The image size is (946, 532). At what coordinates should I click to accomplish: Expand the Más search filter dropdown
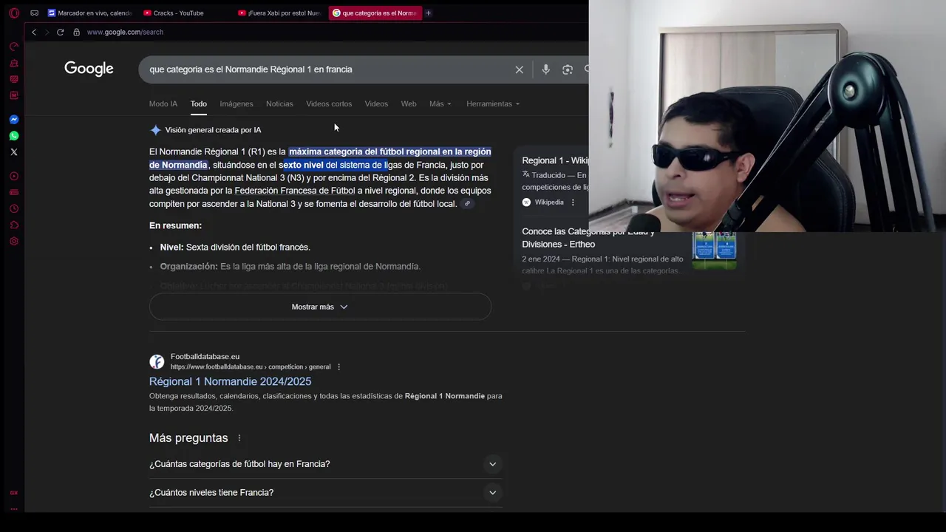[440, 104]
